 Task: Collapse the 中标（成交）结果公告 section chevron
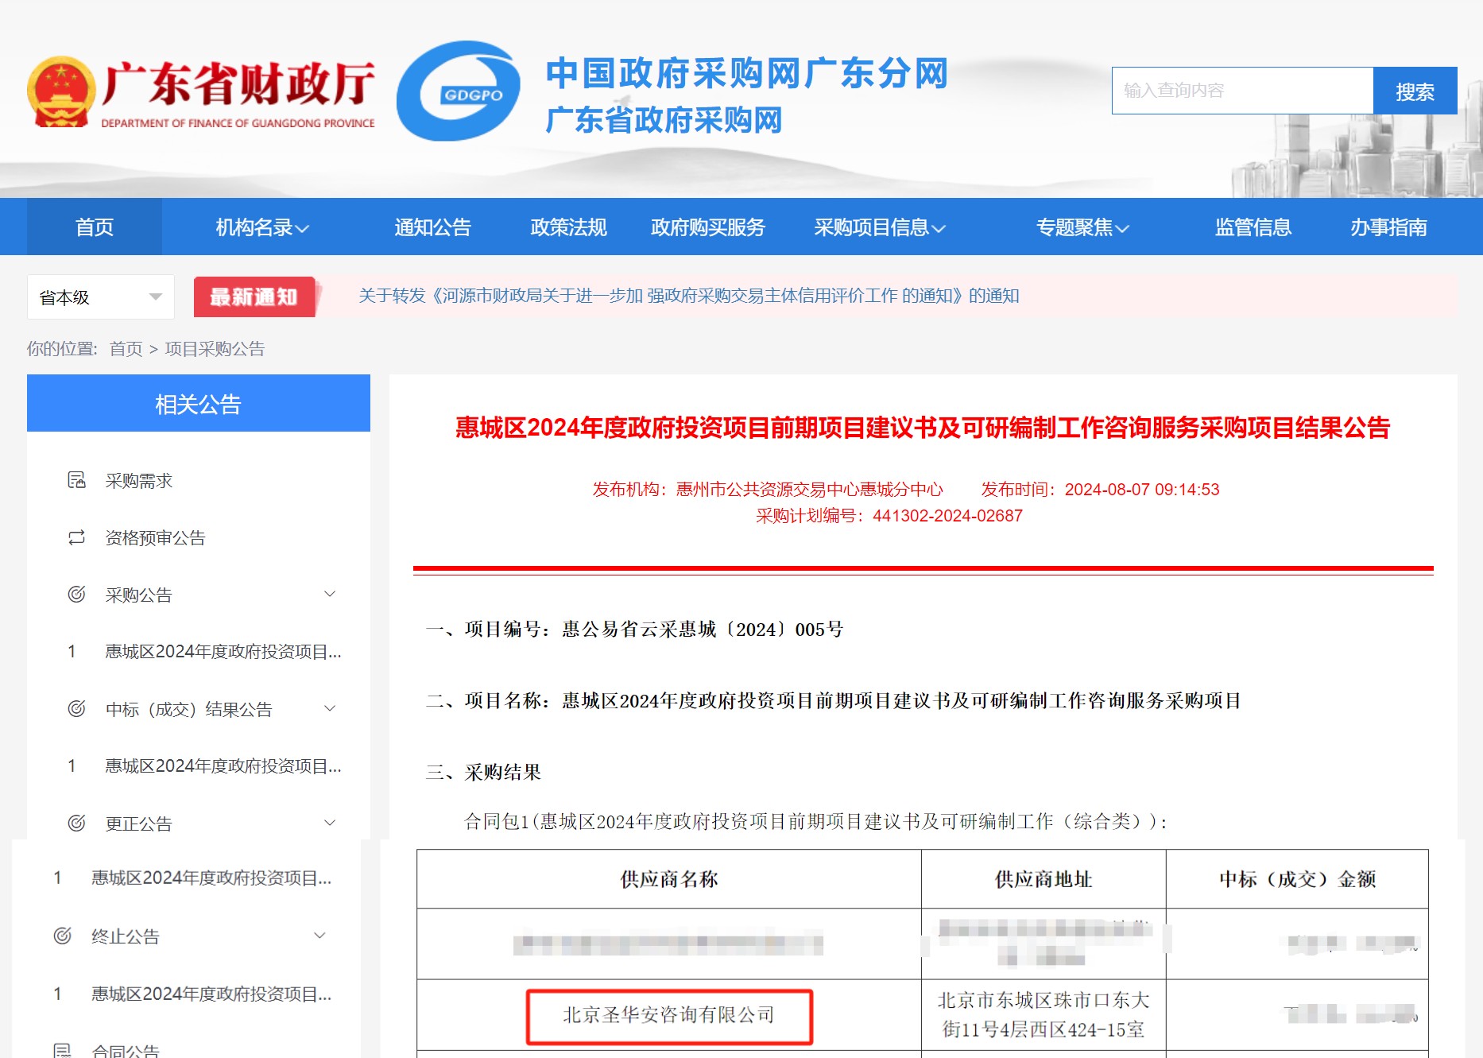[330, 708]
